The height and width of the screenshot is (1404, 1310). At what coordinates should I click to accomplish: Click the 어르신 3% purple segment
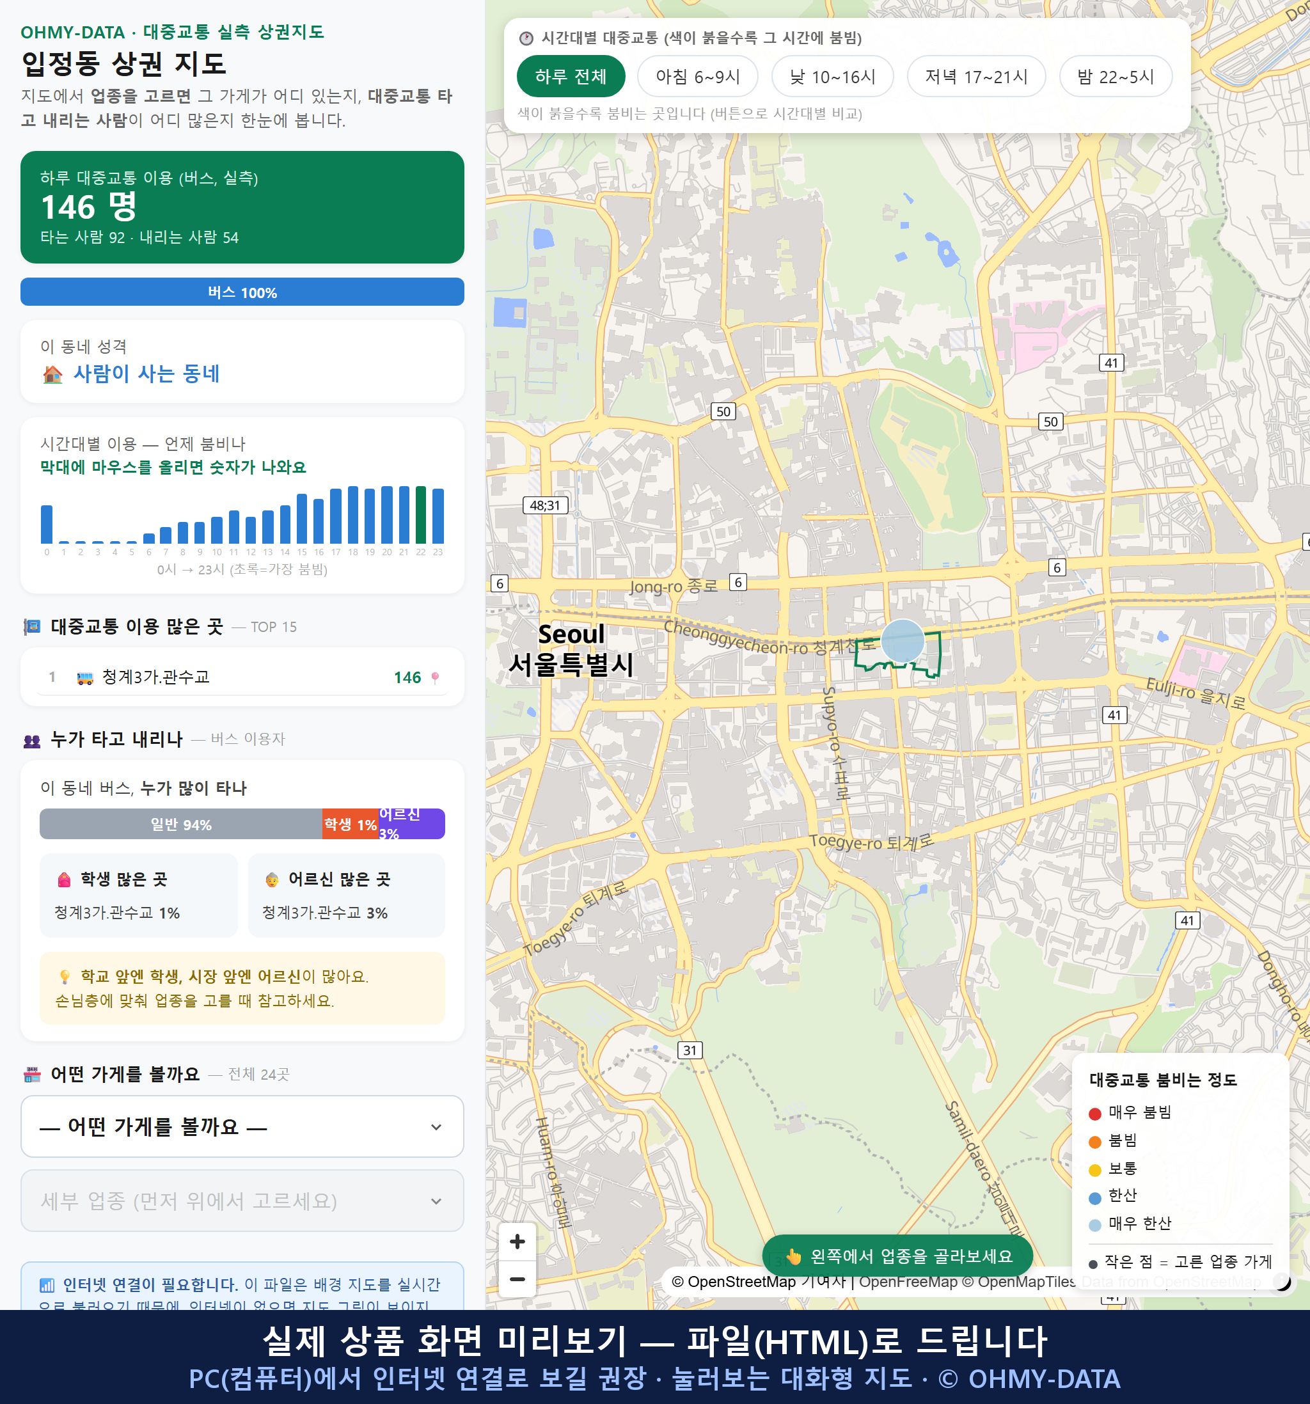tap(412, 824)
